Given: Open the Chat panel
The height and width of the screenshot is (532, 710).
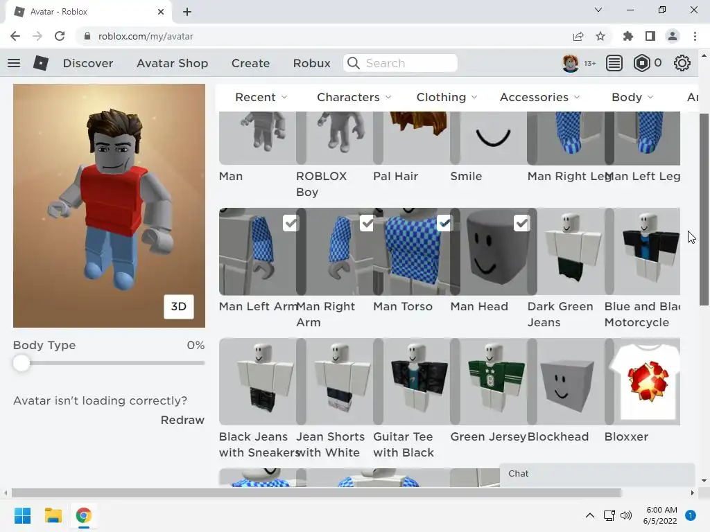Looking at the screenshot, I should click(597, 474).
